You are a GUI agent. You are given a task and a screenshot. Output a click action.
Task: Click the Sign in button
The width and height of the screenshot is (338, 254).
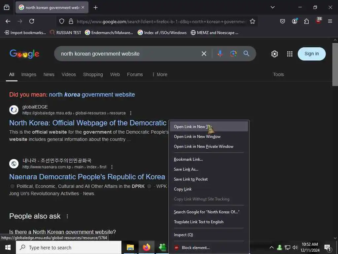coord(312,54)
